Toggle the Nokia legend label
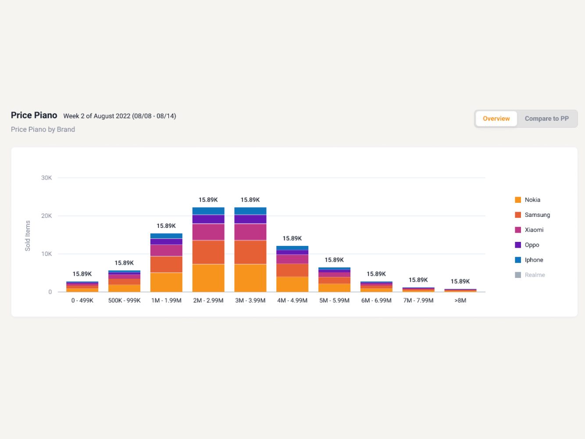Viewport: 585px width, 439px height. pyautogui.click(x=532, y=200)
